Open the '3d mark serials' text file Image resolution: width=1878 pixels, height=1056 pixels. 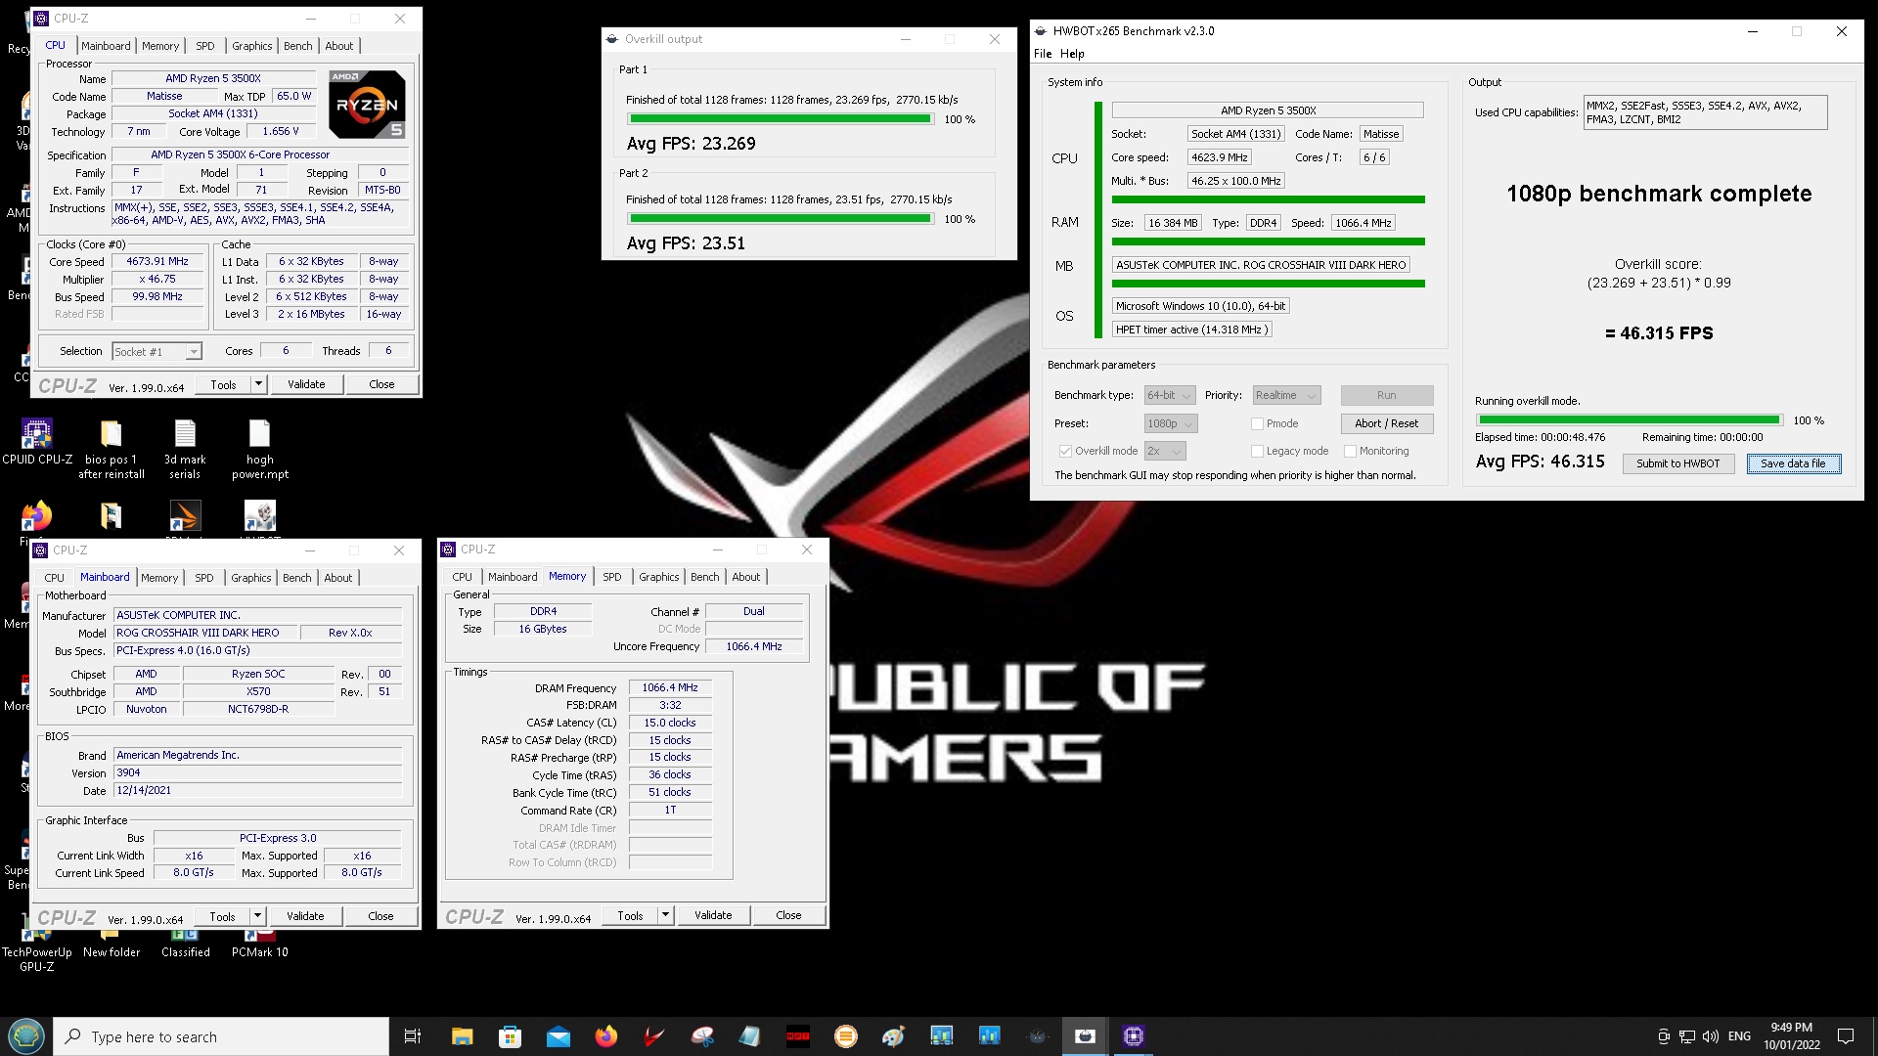coord(185,450)
